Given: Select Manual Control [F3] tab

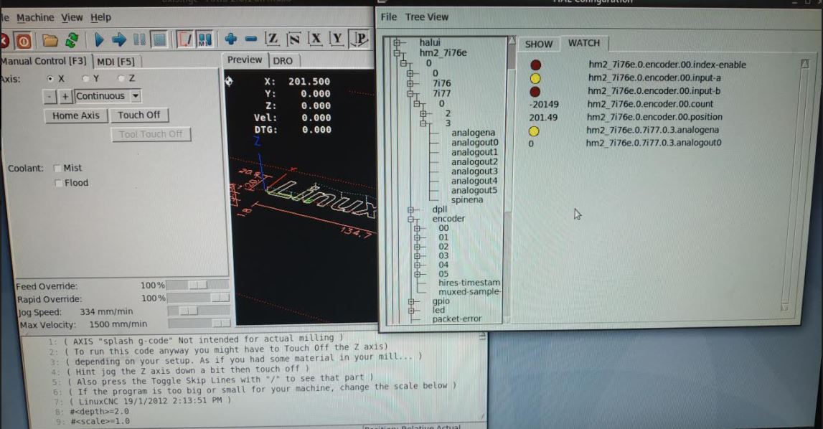Looking at the screenshot, I should 44,61.
